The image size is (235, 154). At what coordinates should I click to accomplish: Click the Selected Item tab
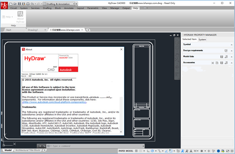click(x=190, y=39)
